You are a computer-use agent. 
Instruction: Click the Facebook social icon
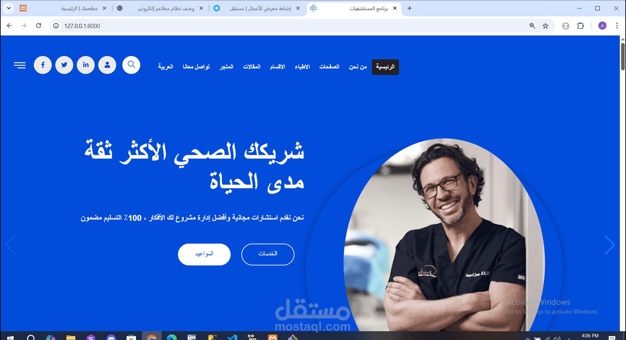coord(43,65)
